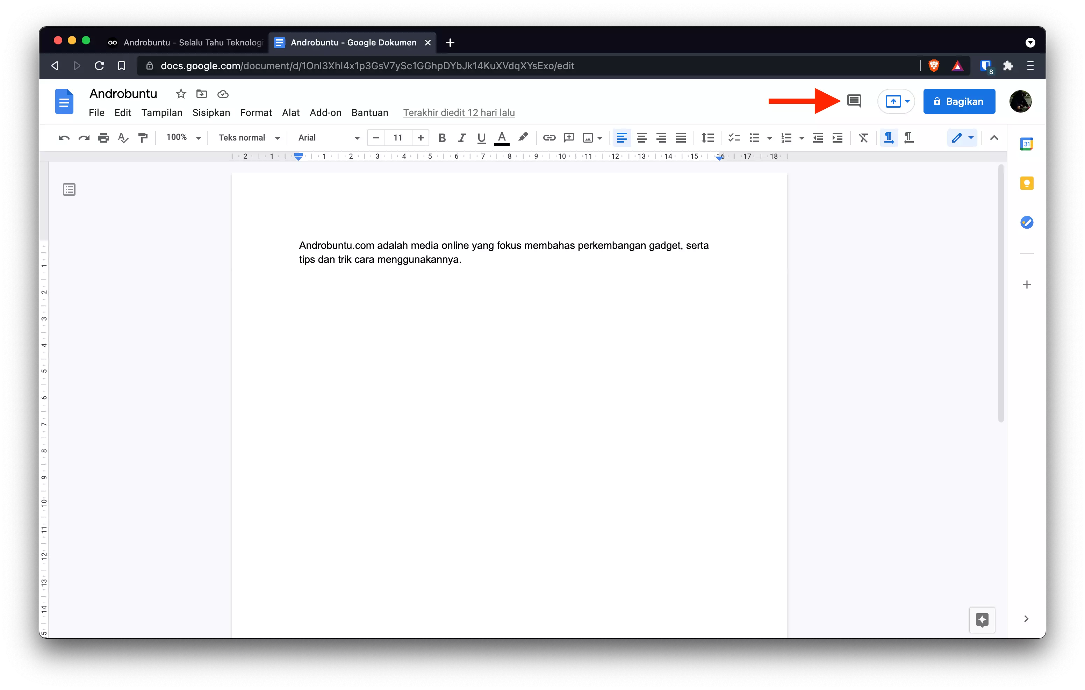Screen dimensions: 1085x690
Task: Open the Format menu
Action: pos(256,113)
